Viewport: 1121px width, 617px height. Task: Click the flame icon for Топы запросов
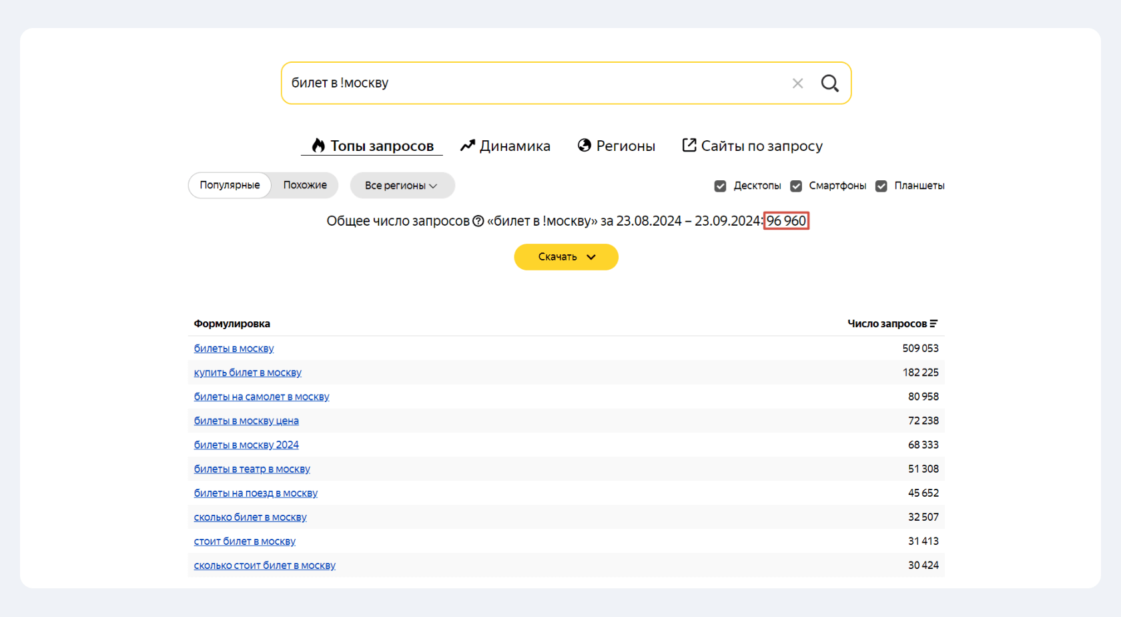(x=318, y=146)
